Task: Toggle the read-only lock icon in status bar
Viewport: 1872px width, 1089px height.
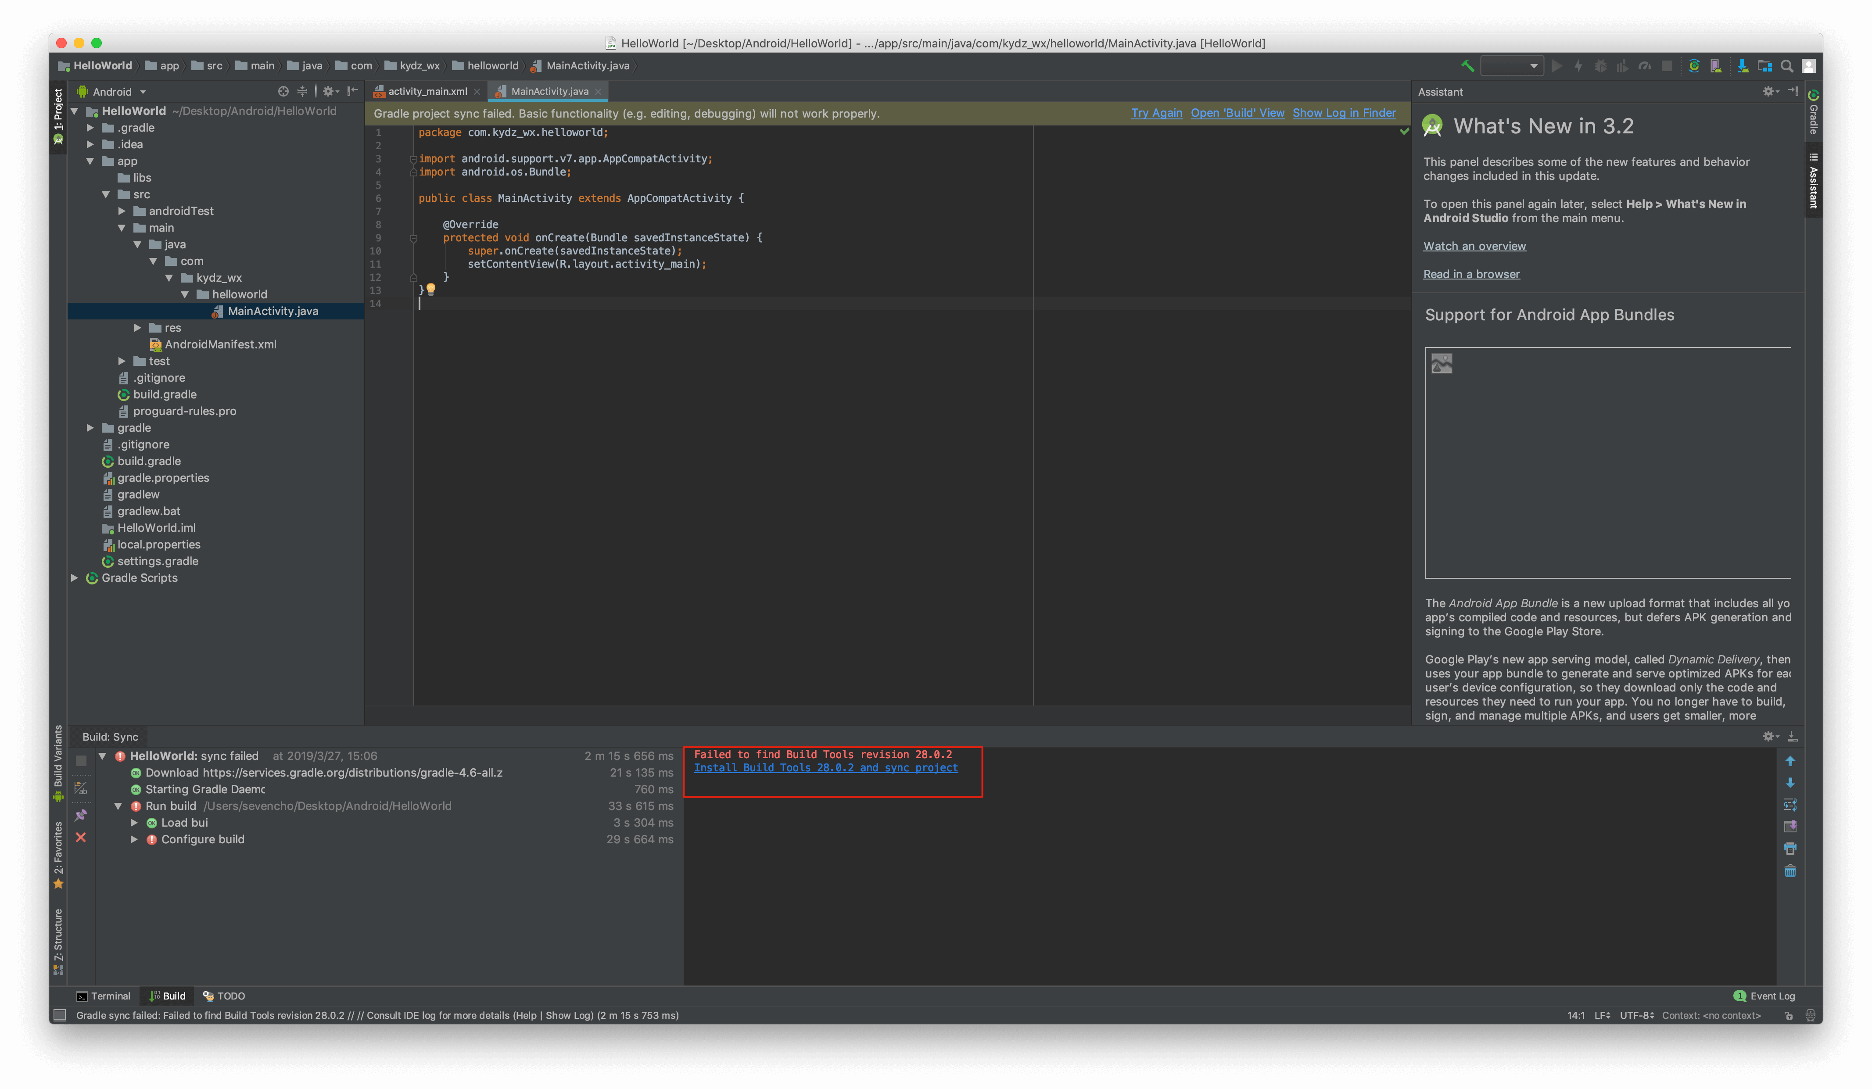Action: click(1789, 1015)
